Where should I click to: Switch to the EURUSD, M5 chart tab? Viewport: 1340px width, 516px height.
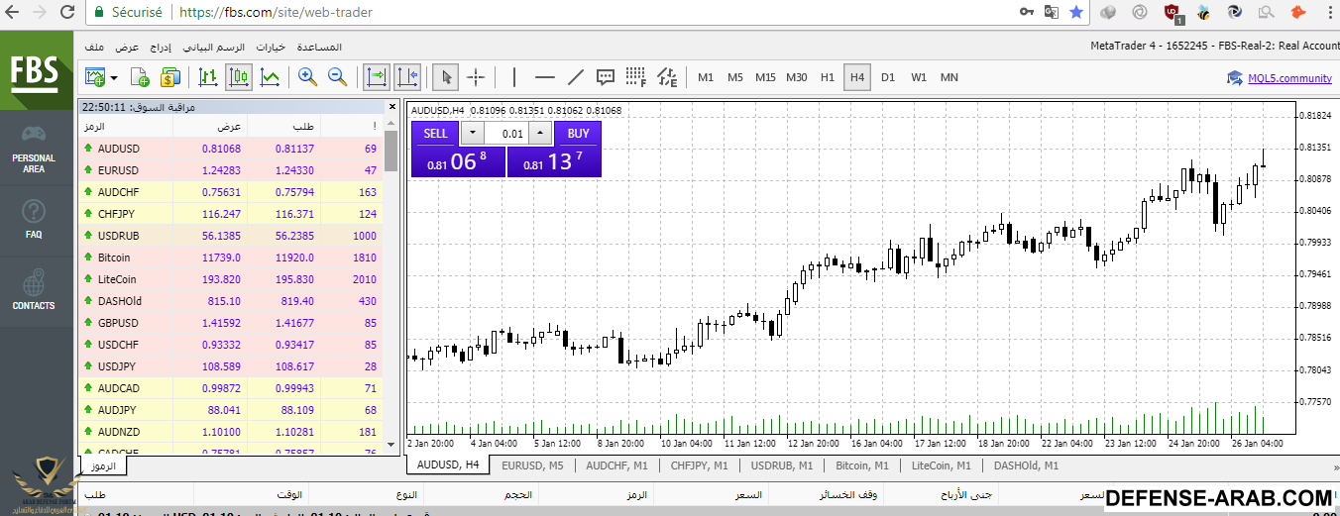(531, 464)
